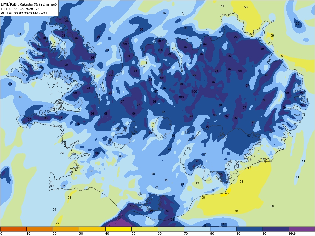Click the humidity value '64' on the map
This screenshot has width=315, height=236.
click(222, 6)
